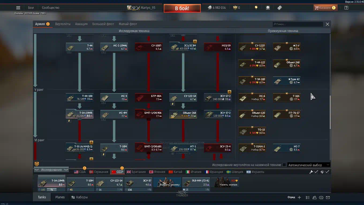Close the research tree window
The width and height of the screenshot is (364, 205).
pyautogui.click(x=327, y=24)
